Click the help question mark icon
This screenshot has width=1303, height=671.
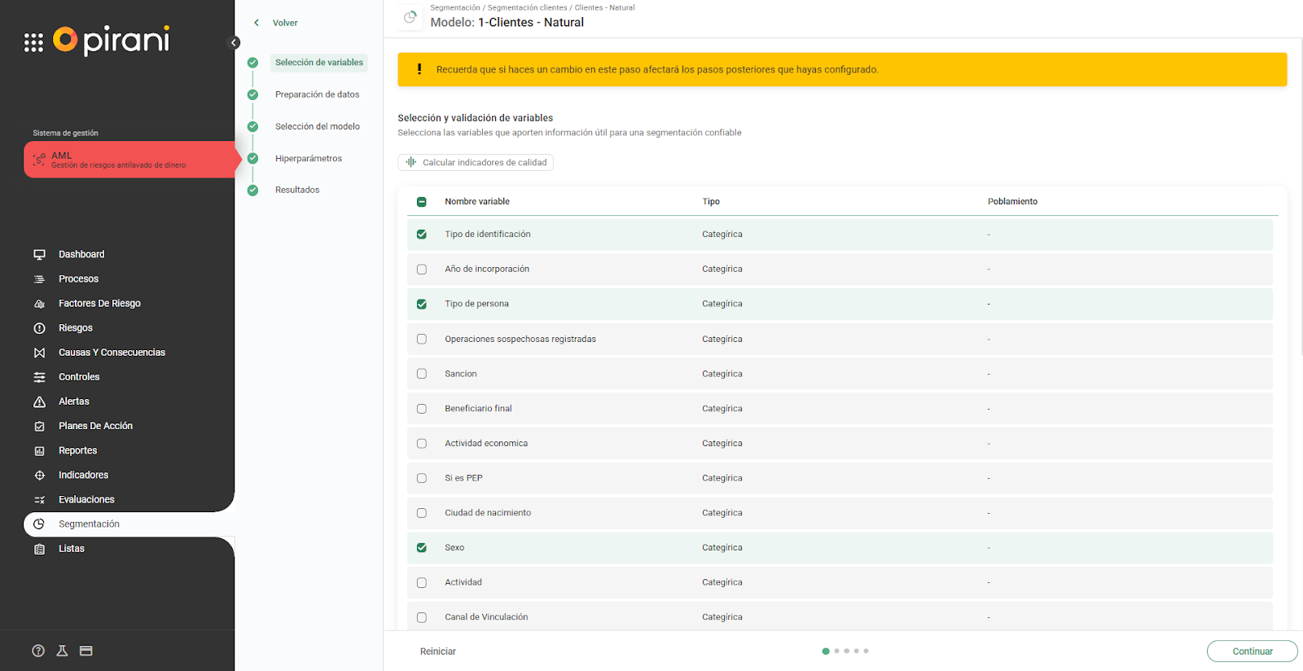(38, 651)
